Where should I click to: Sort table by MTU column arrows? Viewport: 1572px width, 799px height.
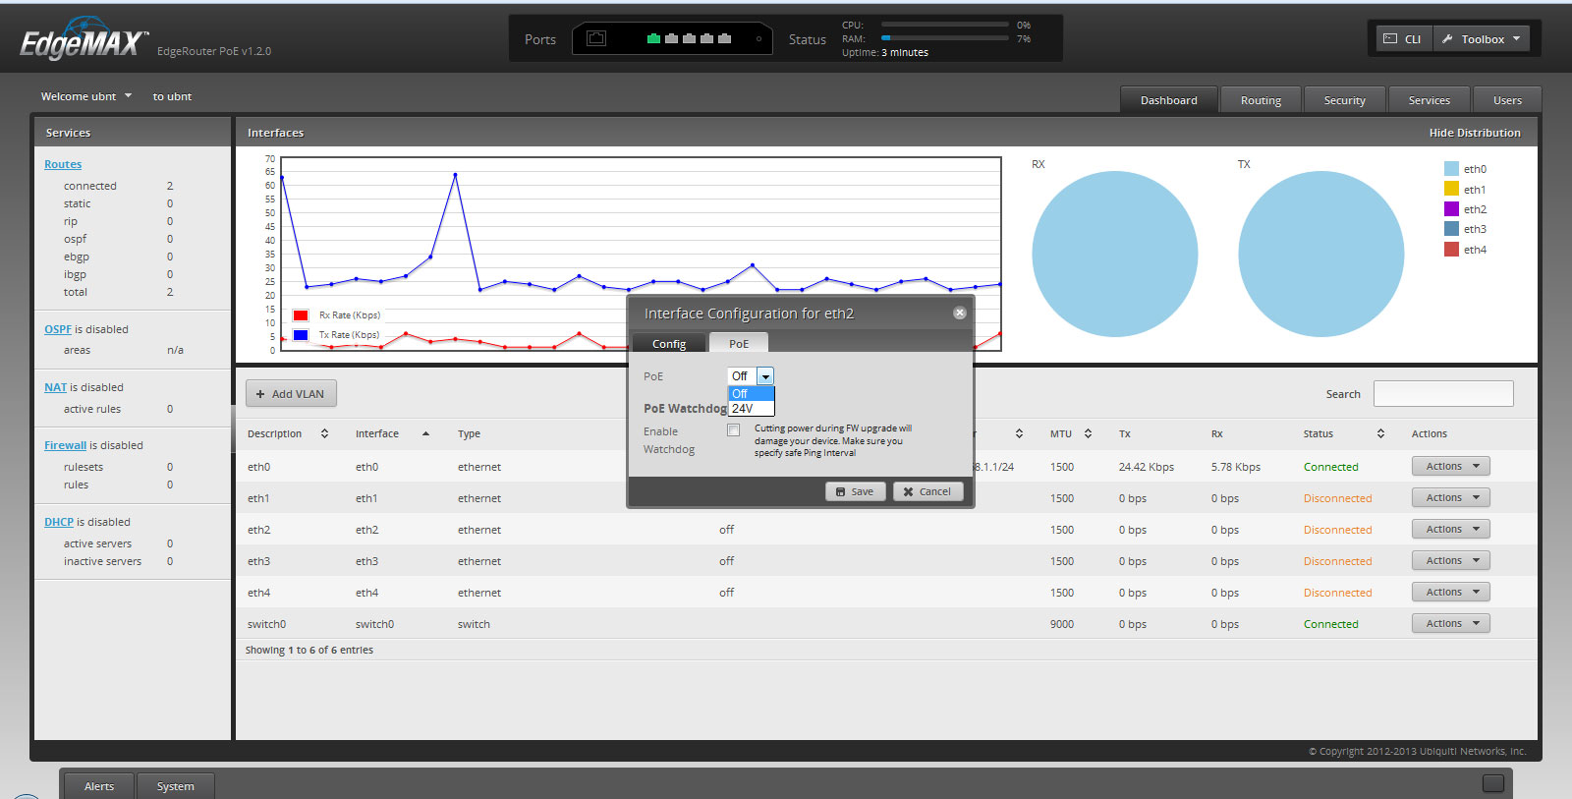click(1088, 433)
